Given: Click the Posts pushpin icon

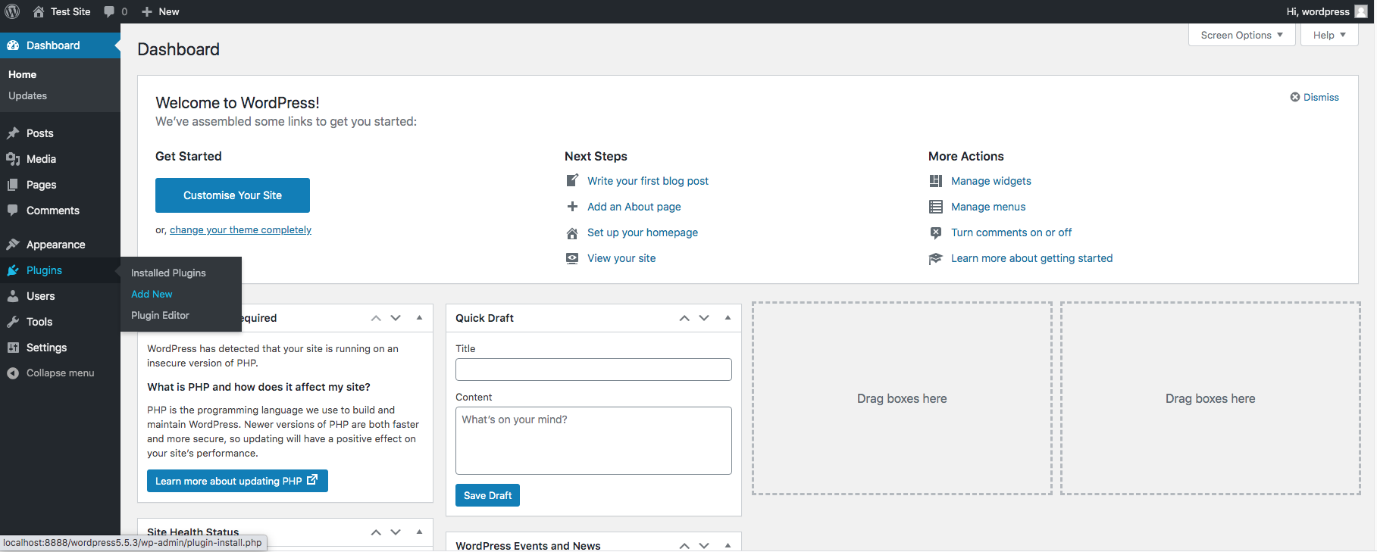Looking at the screenshot, I should 13,133.
